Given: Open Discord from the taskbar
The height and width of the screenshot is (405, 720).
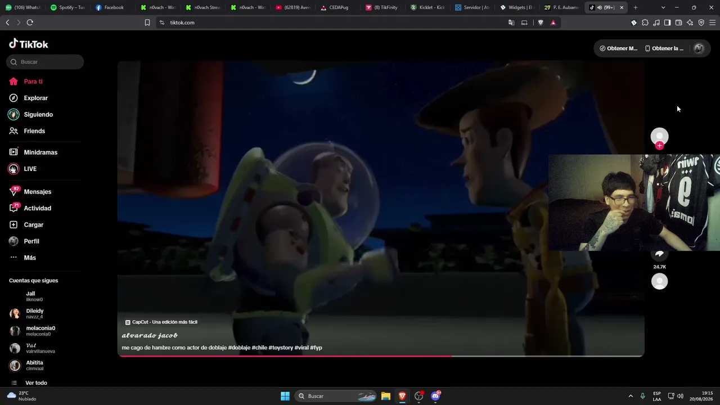Looking at the screenshot, I should point(435,396).
